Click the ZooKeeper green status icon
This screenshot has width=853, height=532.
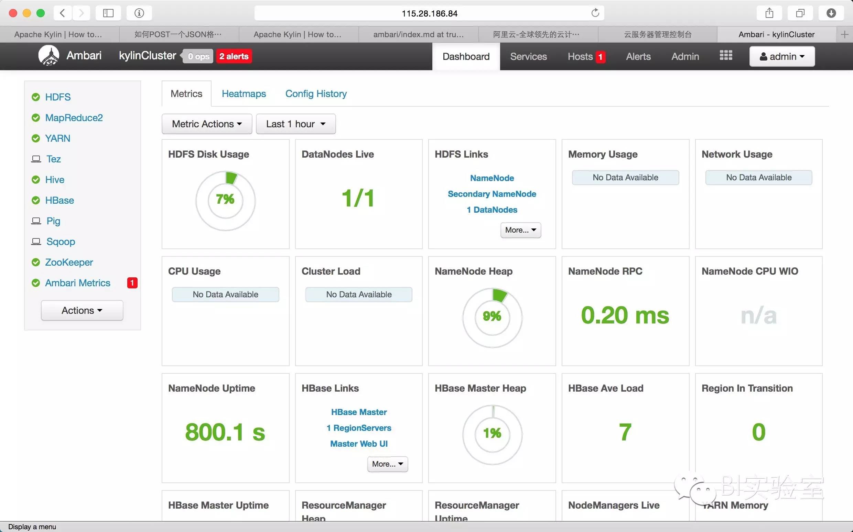(x=35, y=263)
